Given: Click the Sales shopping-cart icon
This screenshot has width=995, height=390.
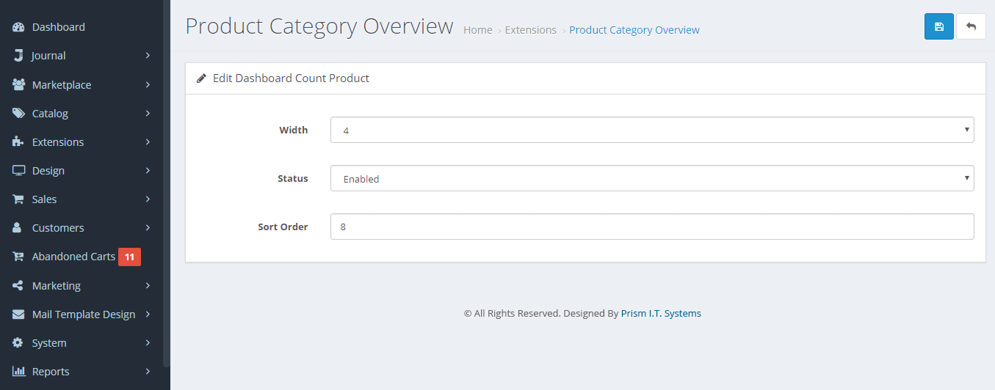Looking at the screenshot, I should 19,199.
